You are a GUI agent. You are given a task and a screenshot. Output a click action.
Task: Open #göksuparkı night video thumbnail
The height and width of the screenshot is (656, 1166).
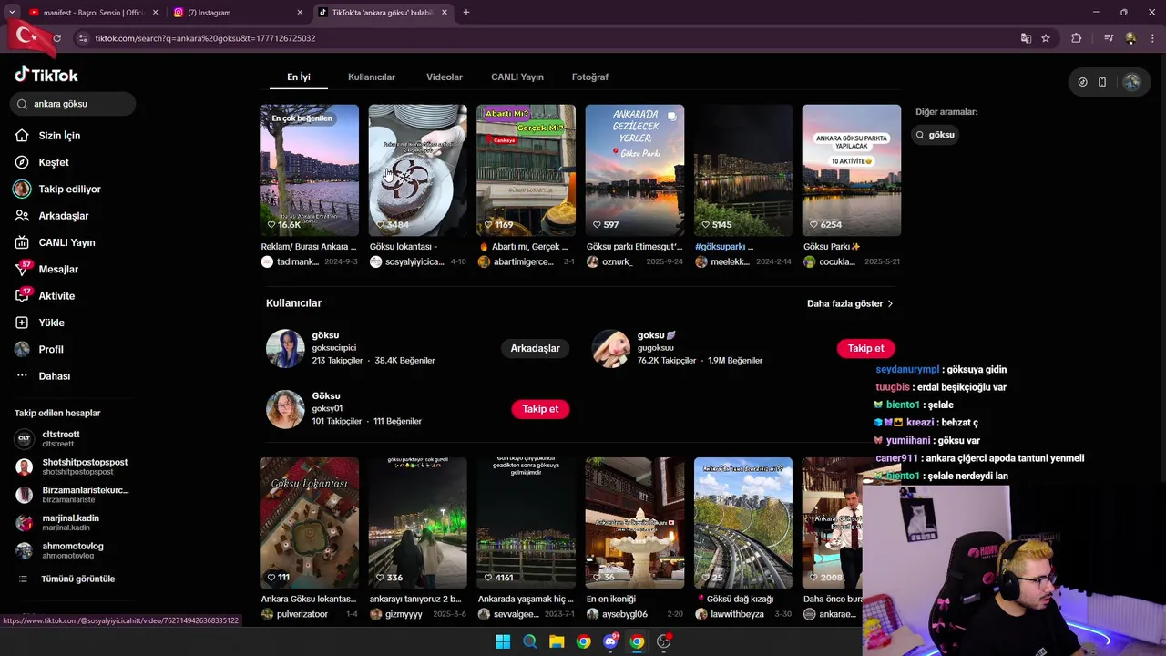742,170
